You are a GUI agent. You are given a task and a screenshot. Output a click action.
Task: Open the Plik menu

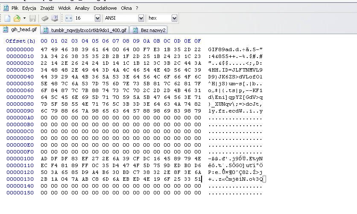pyautogui.click(x=15, y=8)
